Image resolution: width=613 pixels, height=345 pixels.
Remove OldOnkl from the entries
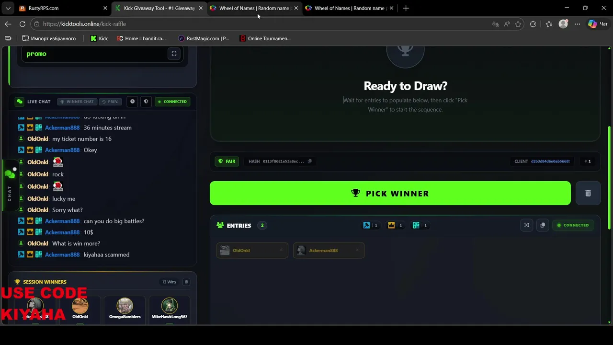coord(281,250)
